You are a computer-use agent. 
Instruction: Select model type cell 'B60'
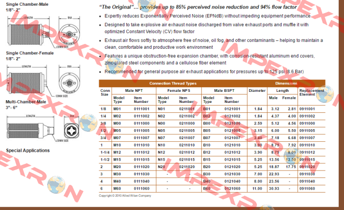207,188
